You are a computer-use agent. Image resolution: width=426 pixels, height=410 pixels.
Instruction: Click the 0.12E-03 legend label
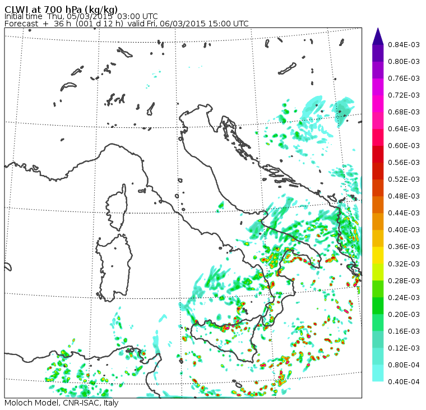point(404,348)
